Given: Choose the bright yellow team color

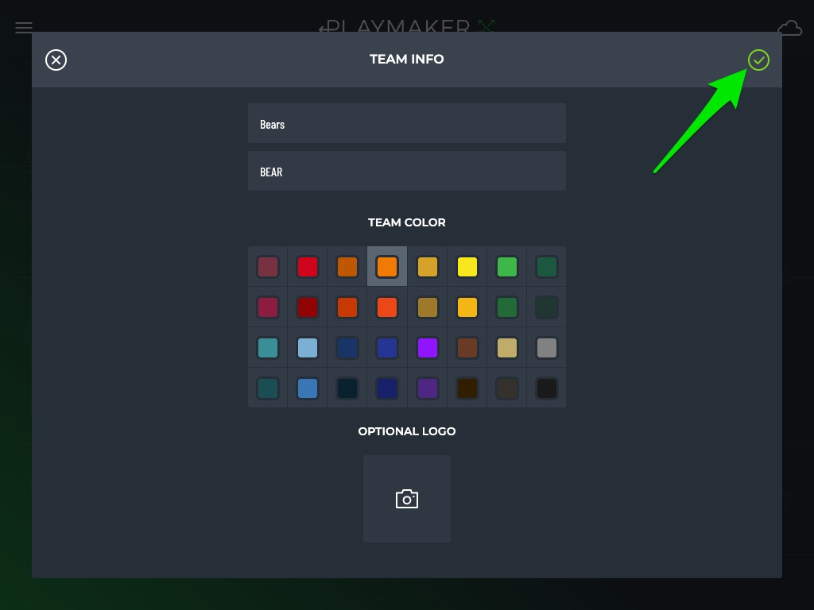Looking at the screenshot, I should 467,267.
